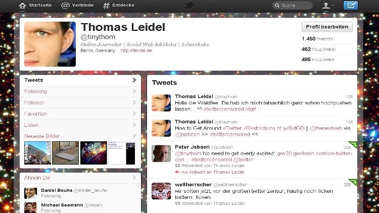
Task: Select the Tweets sidebar tab
Action: [80, 80]
